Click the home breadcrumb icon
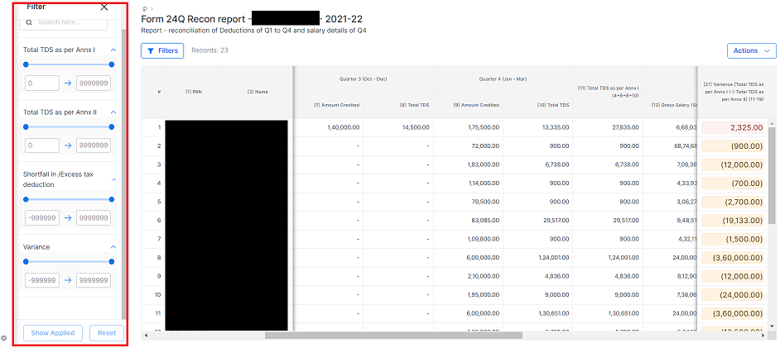 click(144, 8)
